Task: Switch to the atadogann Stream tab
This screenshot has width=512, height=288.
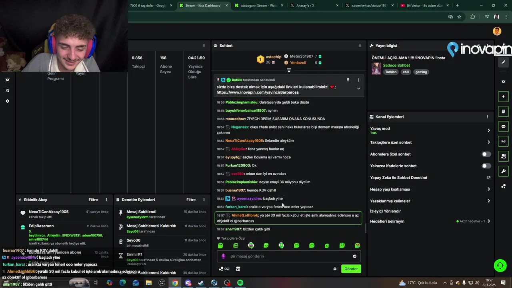Action: click(x=259, y=6)
